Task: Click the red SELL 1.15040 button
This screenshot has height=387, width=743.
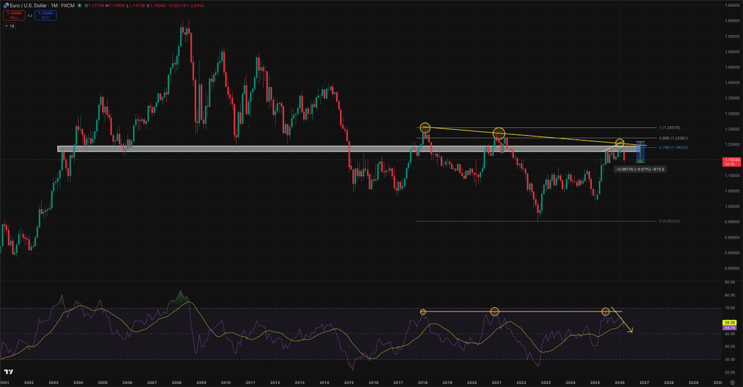Action: coord(14,15)
